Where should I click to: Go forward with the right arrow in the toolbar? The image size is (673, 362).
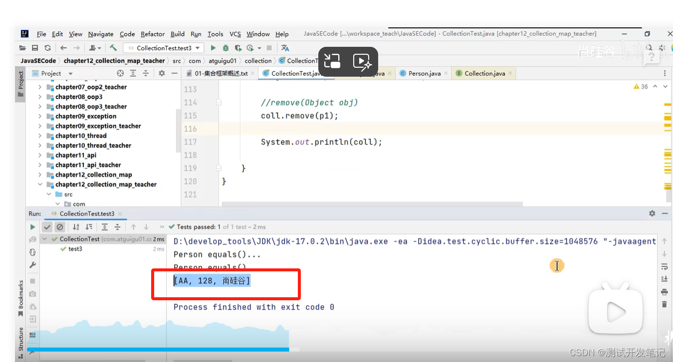[76, 48]
